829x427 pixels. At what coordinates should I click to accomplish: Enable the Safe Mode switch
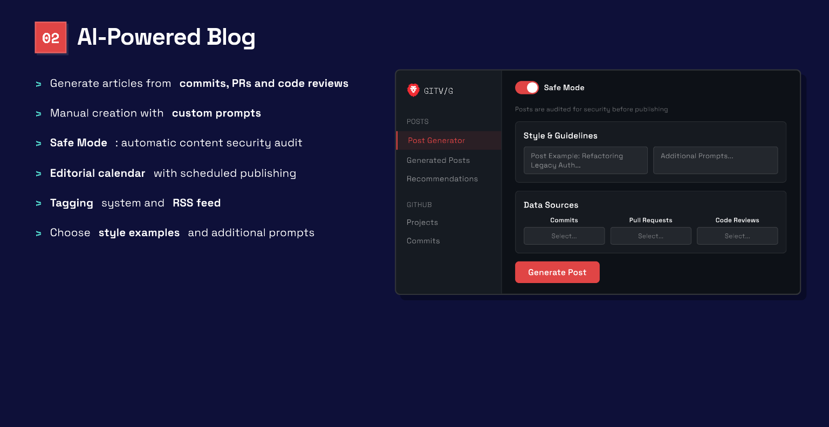point(526,87)
